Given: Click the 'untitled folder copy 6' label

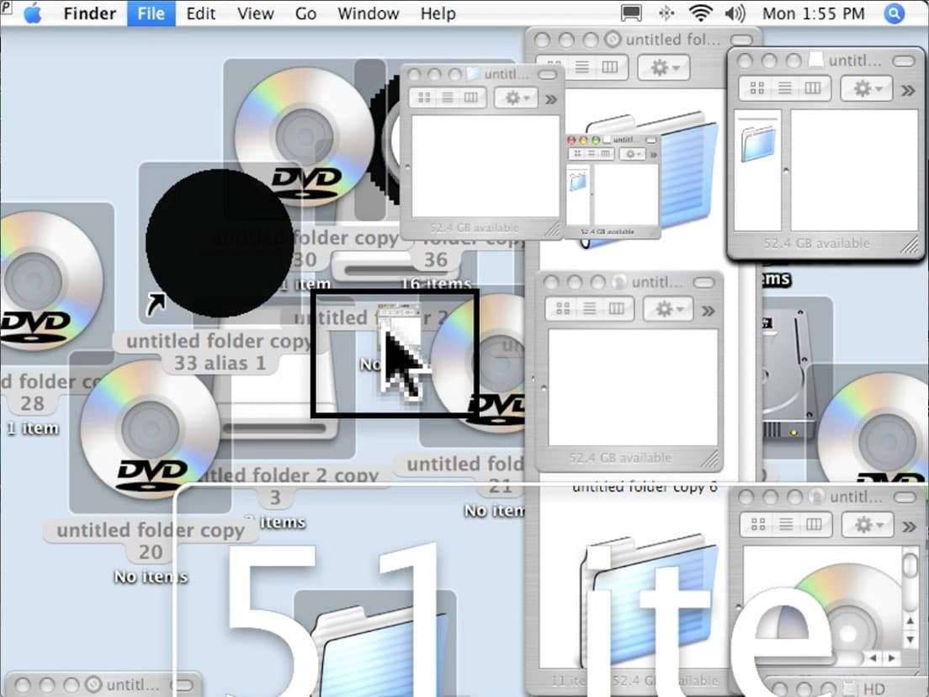Looking at the screenshot, I should (645, 487).
